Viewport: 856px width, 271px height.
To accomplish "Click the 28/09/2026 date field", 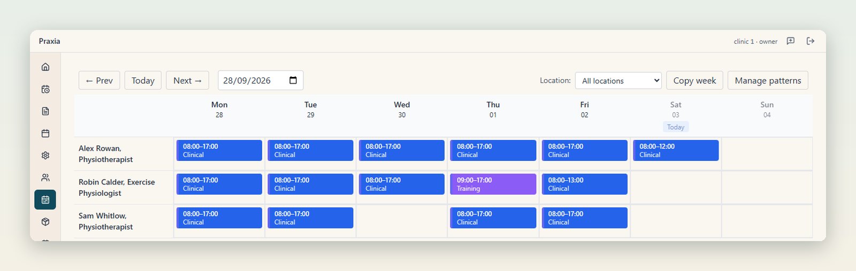I will click(x=261, y=80).
